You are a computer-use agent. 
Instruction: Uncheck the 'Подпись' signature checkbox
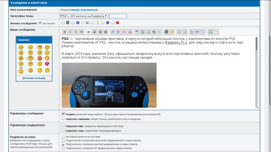63,114
